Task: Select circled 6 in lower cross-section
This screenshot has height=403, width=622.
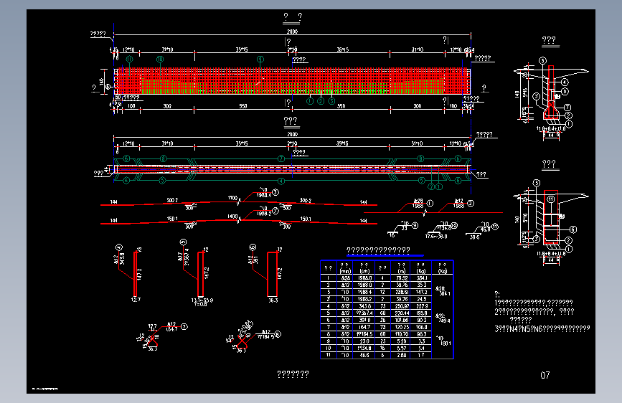Action: pos(572,229)
